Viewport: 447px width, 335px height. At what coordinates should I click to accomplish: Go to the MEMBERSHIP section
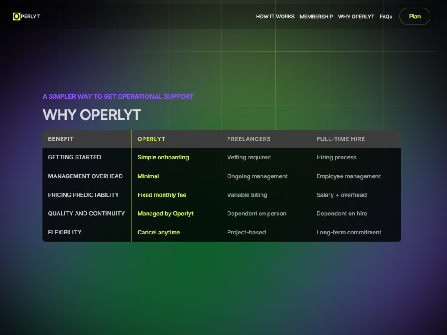point(316,17)
